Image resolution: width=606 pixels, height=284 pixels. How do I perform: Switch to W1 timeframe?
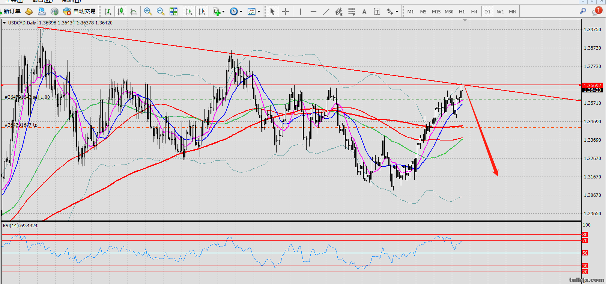click(x=500, y=12)
